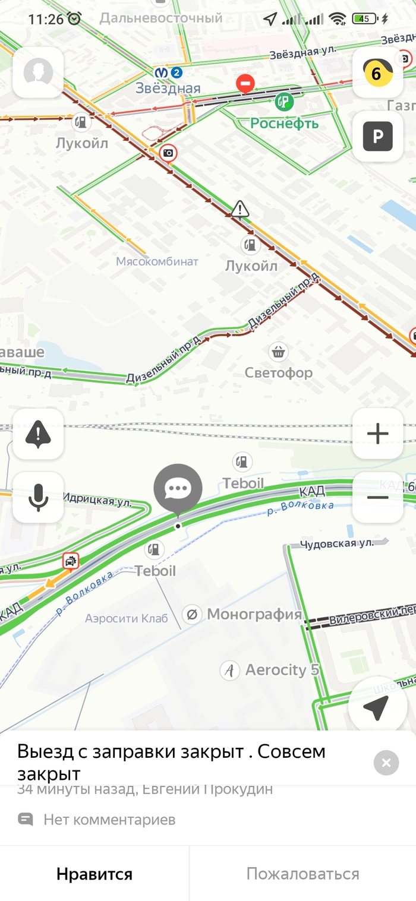Open the Роснефть gas station marker
The image size is (416, 901).
tap(285, 101)
